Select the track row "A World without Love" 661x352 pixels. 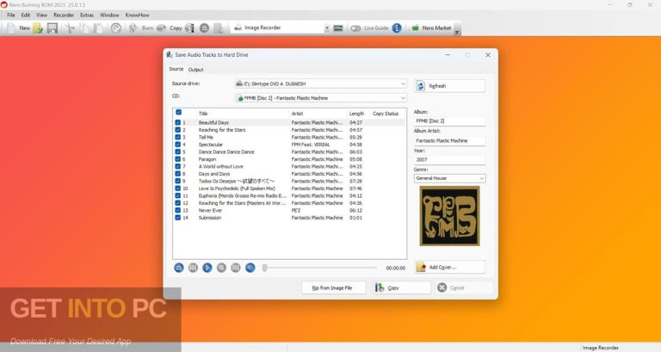point(289,166)
